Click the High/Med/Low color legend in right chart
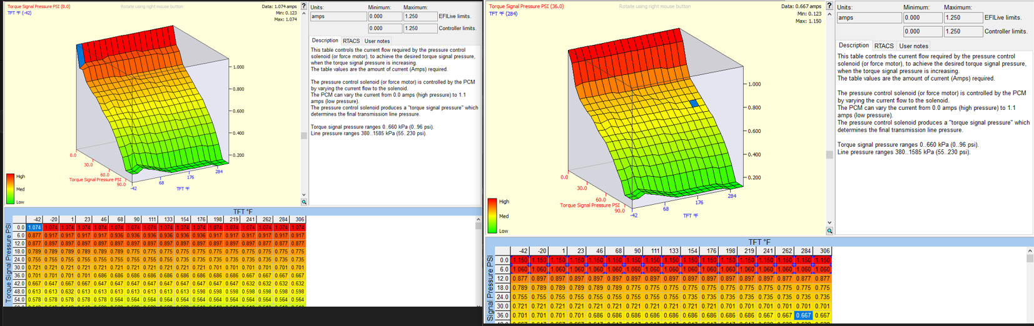The image size is (1034, 326). pos(492,216)
